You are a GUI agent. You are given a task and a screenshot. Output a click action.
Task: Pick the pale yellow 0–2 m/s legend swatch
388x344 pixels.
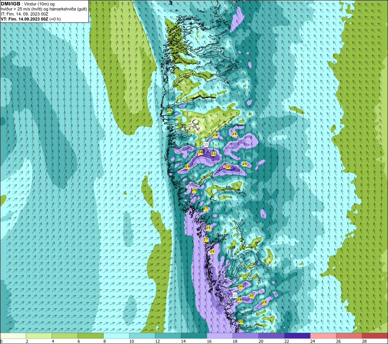click(13, 335)
